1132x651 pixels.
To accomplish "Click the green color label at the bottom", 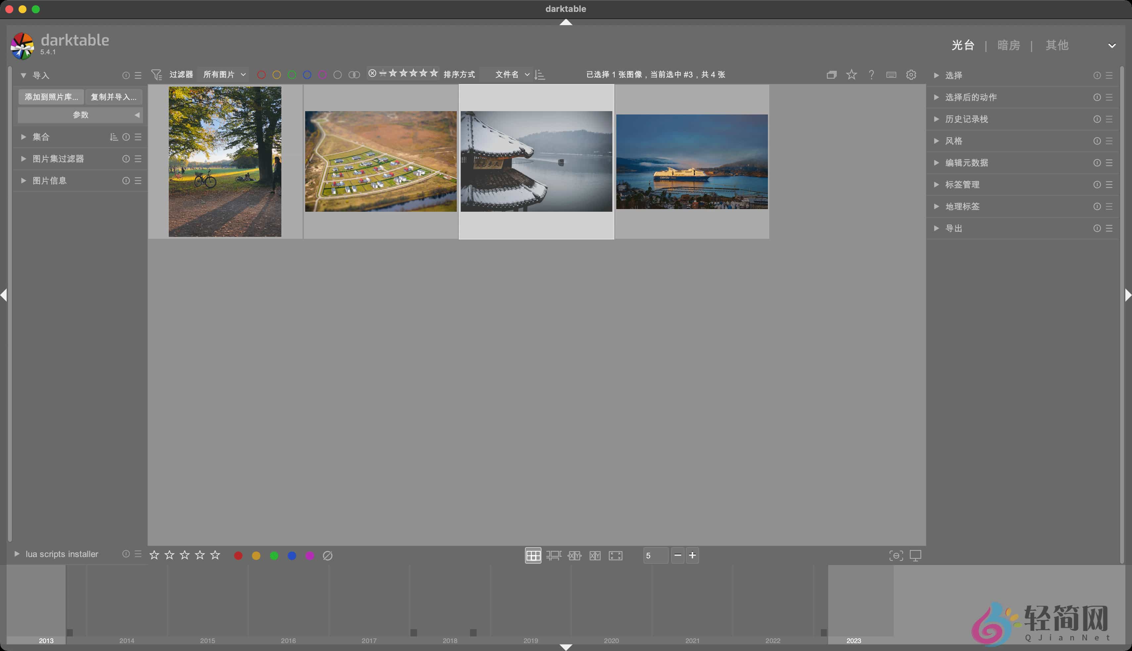I will (x=274, y=555).
